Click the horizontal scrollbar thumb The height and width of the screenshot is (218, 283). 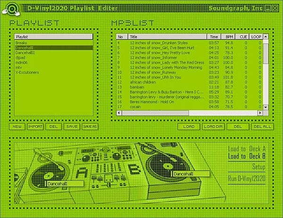pos(155,113)
